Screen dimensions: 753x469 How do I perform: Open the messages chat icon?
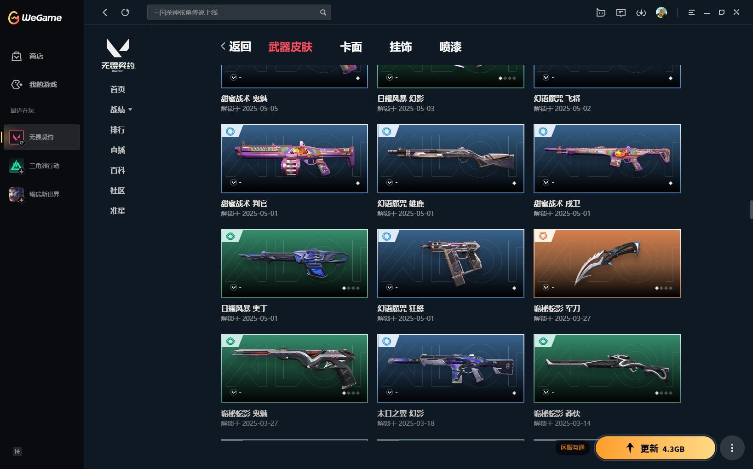tap(621, 13)
